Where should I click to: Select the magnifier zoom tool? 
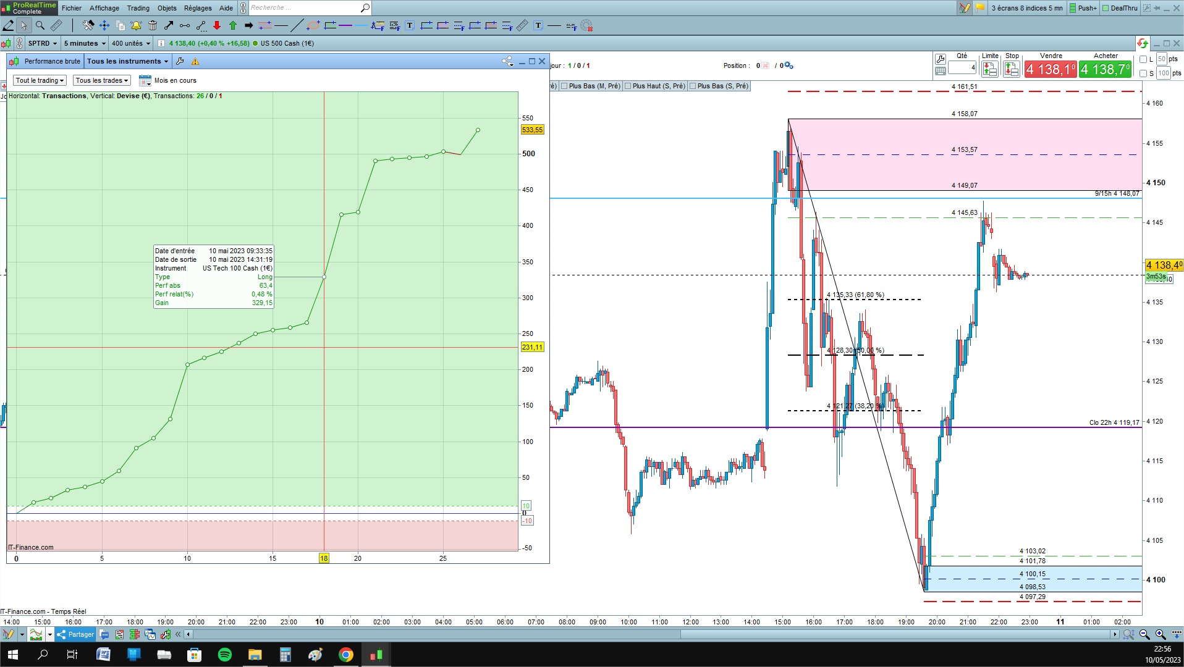[40, 25]
